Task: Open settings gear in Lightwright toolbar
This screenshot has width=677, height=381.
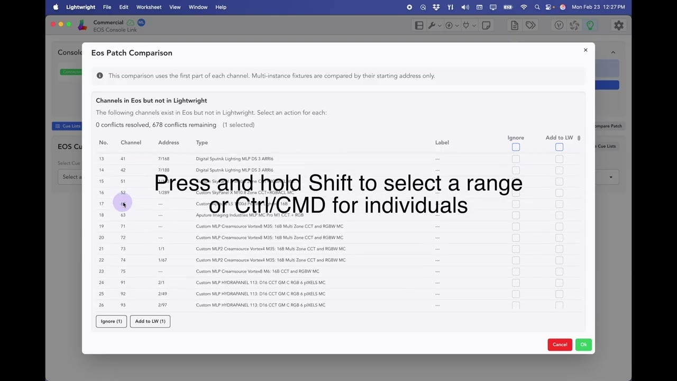Action: [x=618, y=25]
